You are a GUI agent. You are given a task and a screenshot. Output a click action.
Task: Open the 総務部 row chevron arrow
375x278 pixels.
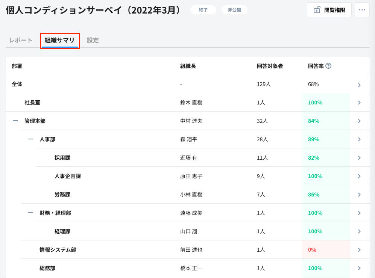359,268
